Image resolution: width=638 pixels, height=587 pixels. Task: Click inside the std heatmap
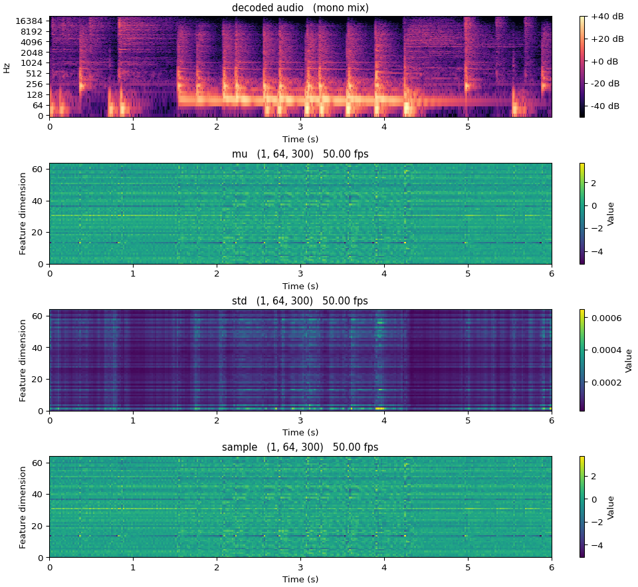tap(300, 360)
